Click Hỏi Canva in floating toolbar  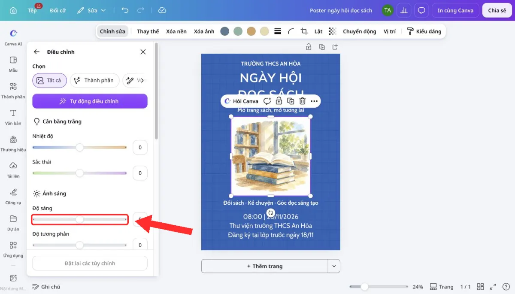[x=242, y=101]
